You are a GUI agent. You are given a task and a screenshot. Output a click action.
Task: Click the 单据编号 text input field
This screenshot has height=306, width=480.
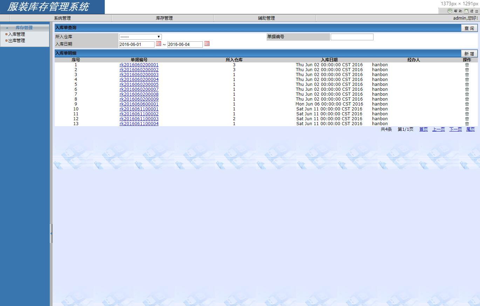pyautogui.click(x=352, y=37)
